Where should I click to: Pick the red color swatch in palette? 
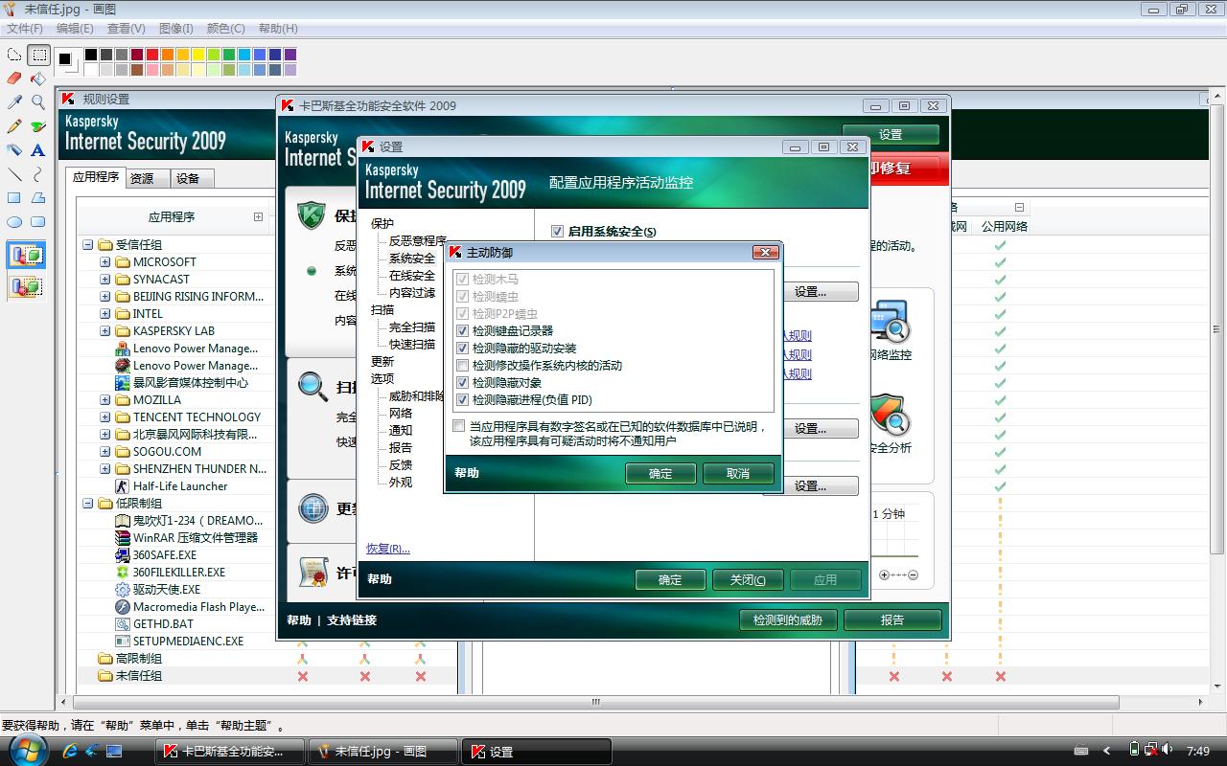[x=152, y=55]
